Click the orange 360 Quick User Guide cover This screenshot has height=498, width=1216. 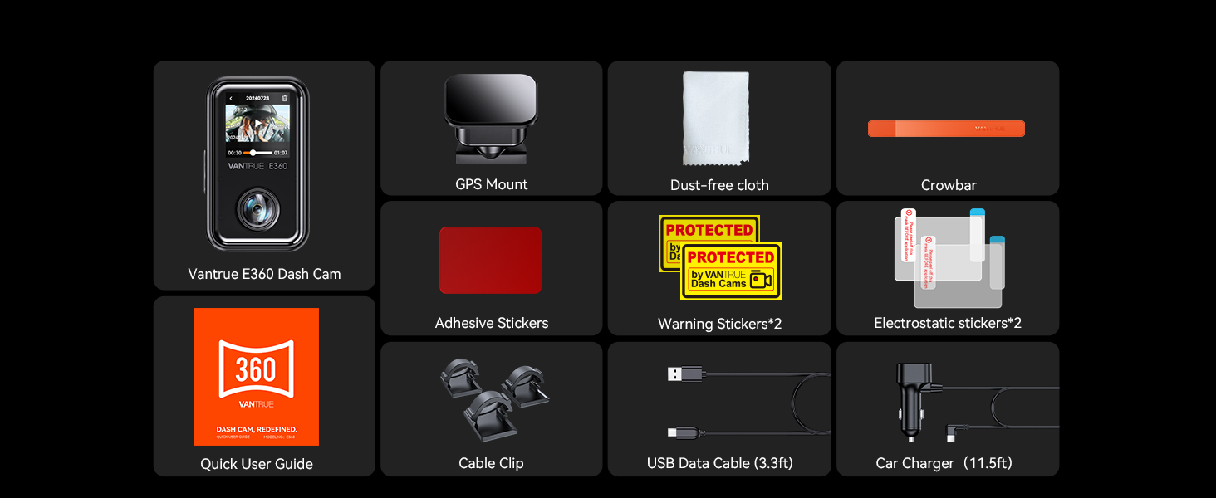click(x=256, y=377)
